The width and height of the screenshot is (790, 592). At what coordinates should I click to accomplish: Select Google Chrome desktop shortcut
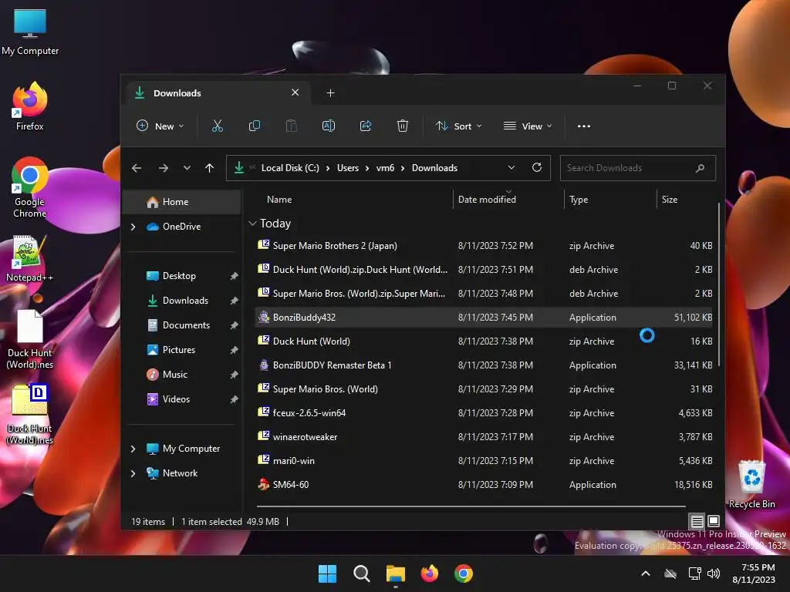coord(30,187)
